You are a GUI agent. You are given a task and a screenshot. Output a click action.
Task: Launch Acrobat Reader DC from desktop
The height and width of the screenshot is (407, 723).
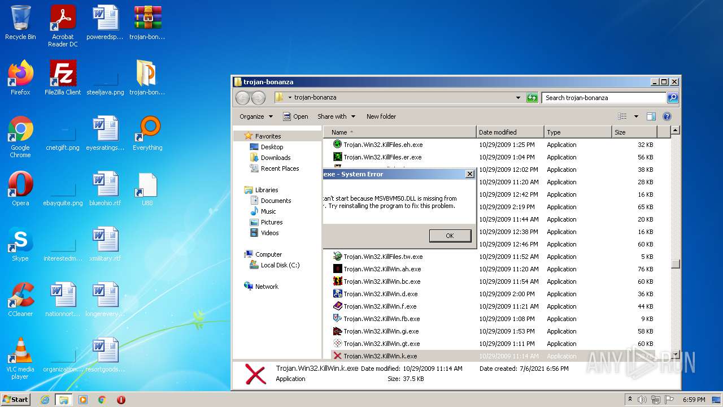tap(63, 25)
